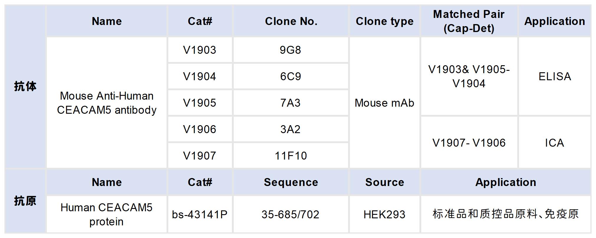Select the bs-43141P catalog number cell
596x238 pixels.
(200, 214)
